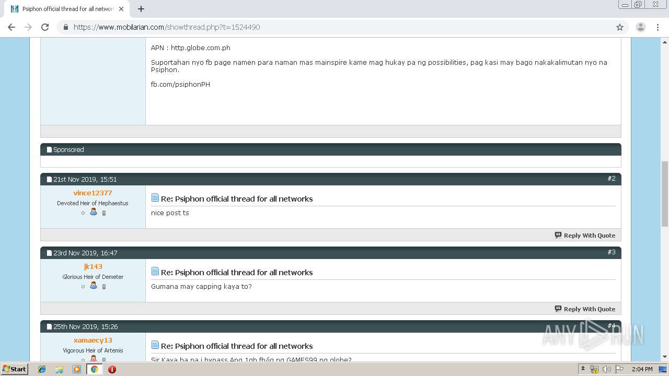Open volume control in system tray

tap(607, 369)
